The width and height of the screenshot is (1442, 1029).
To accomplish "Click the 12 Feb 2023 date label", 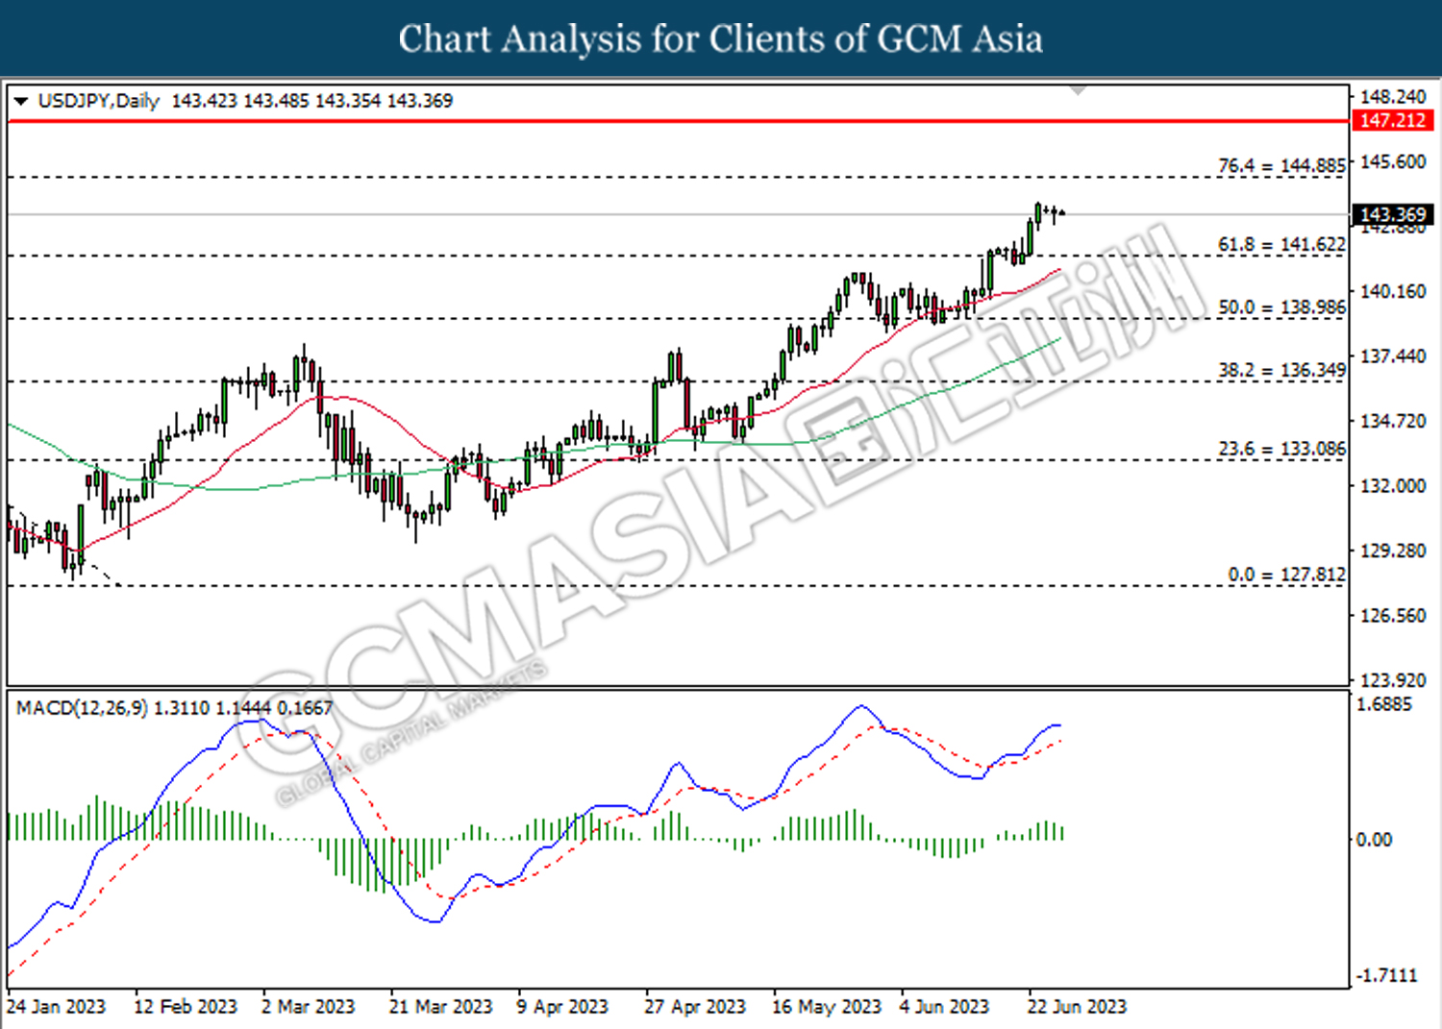I will (186, 1007).
